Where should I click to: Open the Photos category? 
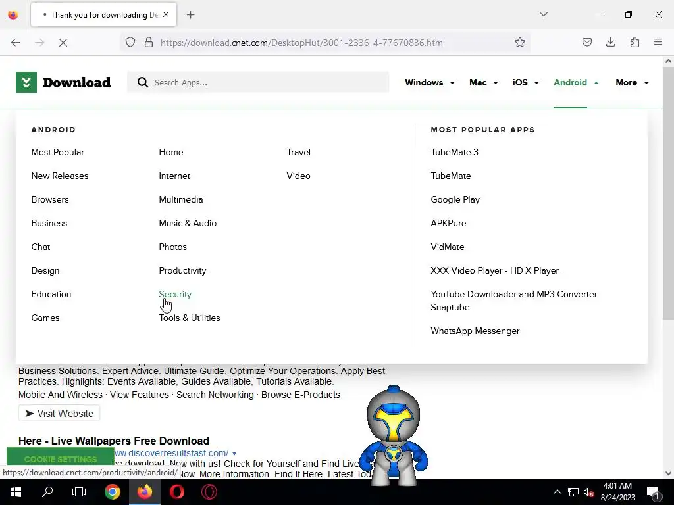[x=173, y=247]
